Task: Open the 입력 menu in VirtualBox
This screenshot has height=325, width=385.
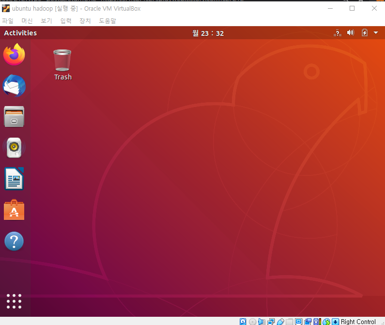Action: click(66, 21)
